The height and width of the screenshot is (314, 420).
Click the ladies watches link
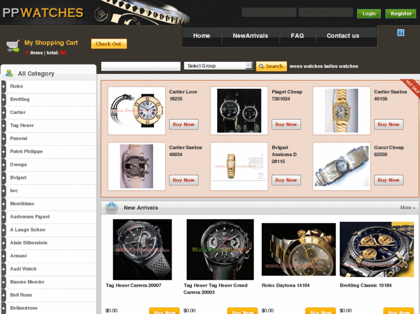click(341, 66)
